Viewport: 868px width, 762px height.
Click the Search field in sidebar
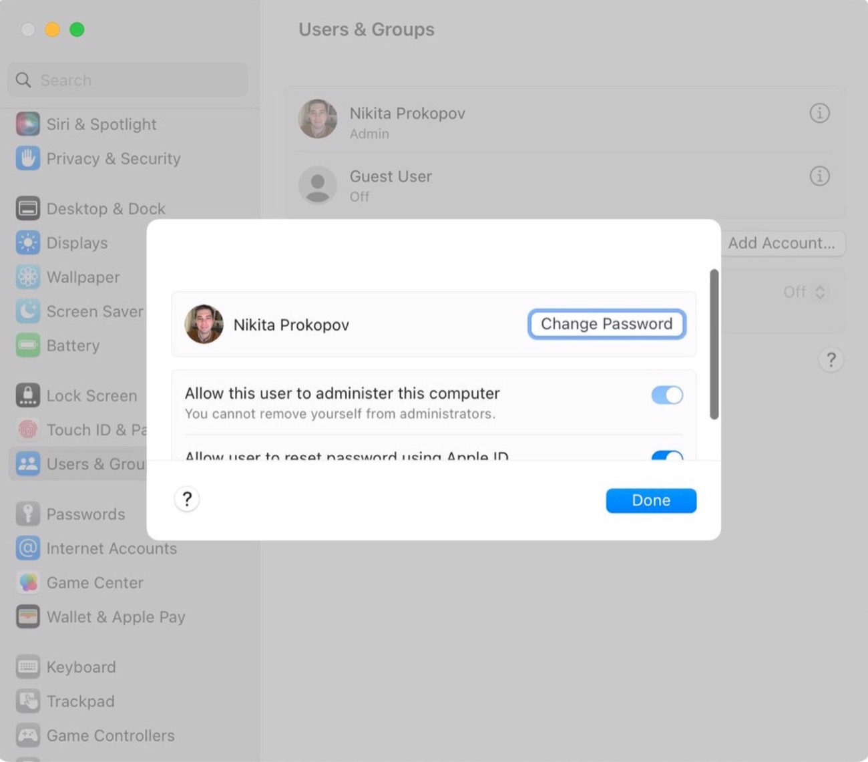(128, 80)
